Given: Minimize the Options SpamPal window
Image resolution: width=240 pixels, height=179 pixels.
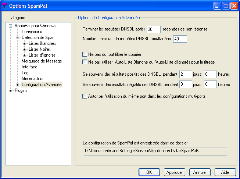Looking at the screenshot, I should coord(217,6).
